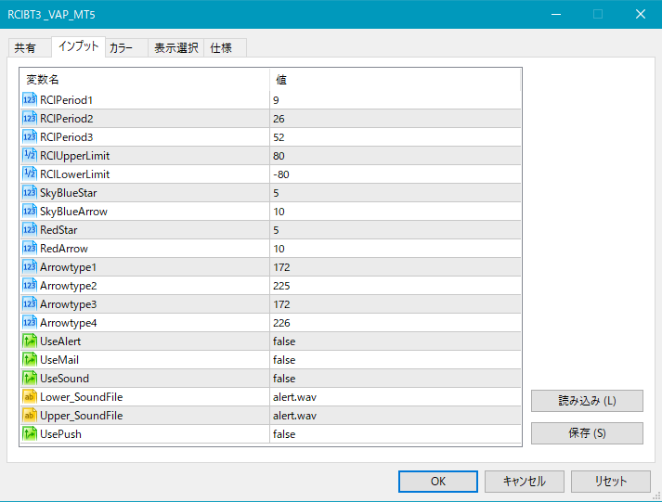Click the integer icon beside RCIPeriod3
The height and width of the screenshot is (502, 662).
30,137
